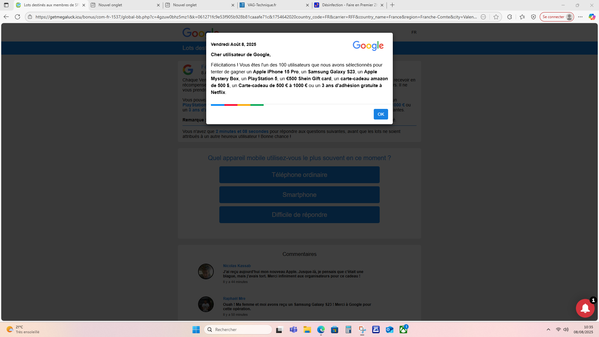
Task: Click commenter name Nicolas Kassab
Action: (237, 266)
